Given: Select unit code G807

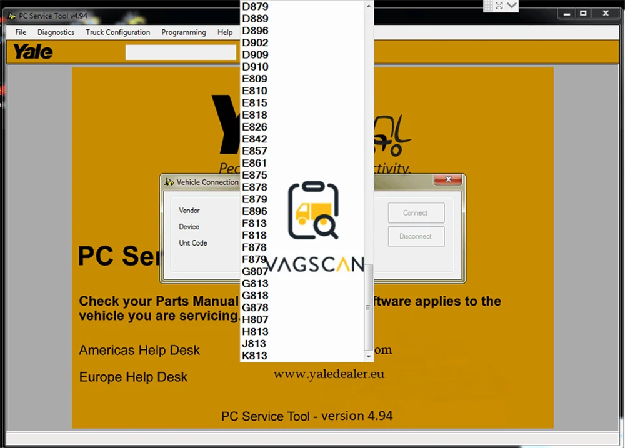Looking at the screenshot, I should tap(302, 271).
